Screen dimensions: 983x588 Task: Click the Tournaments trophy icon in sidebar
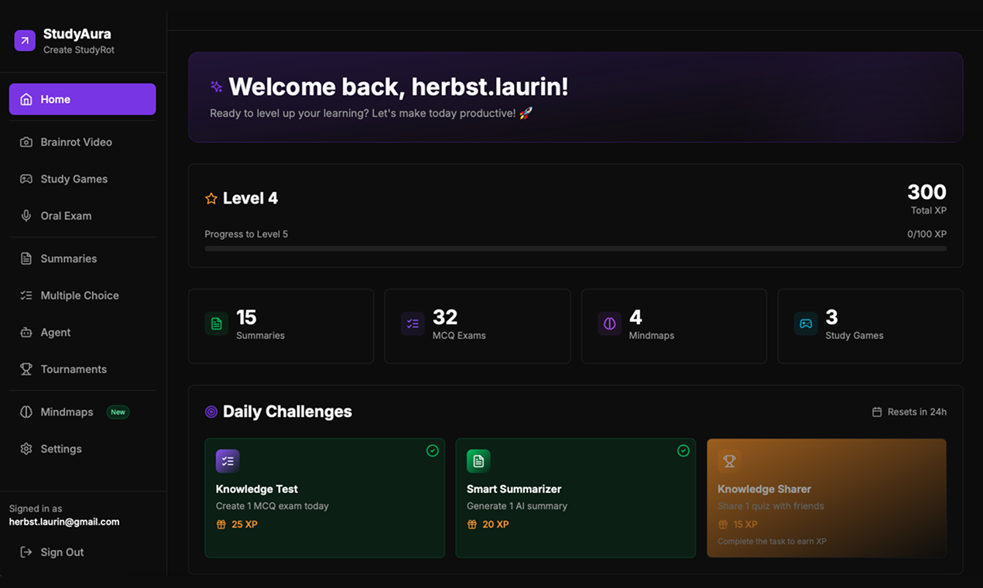pyautogui.click(x=26, y=369)
